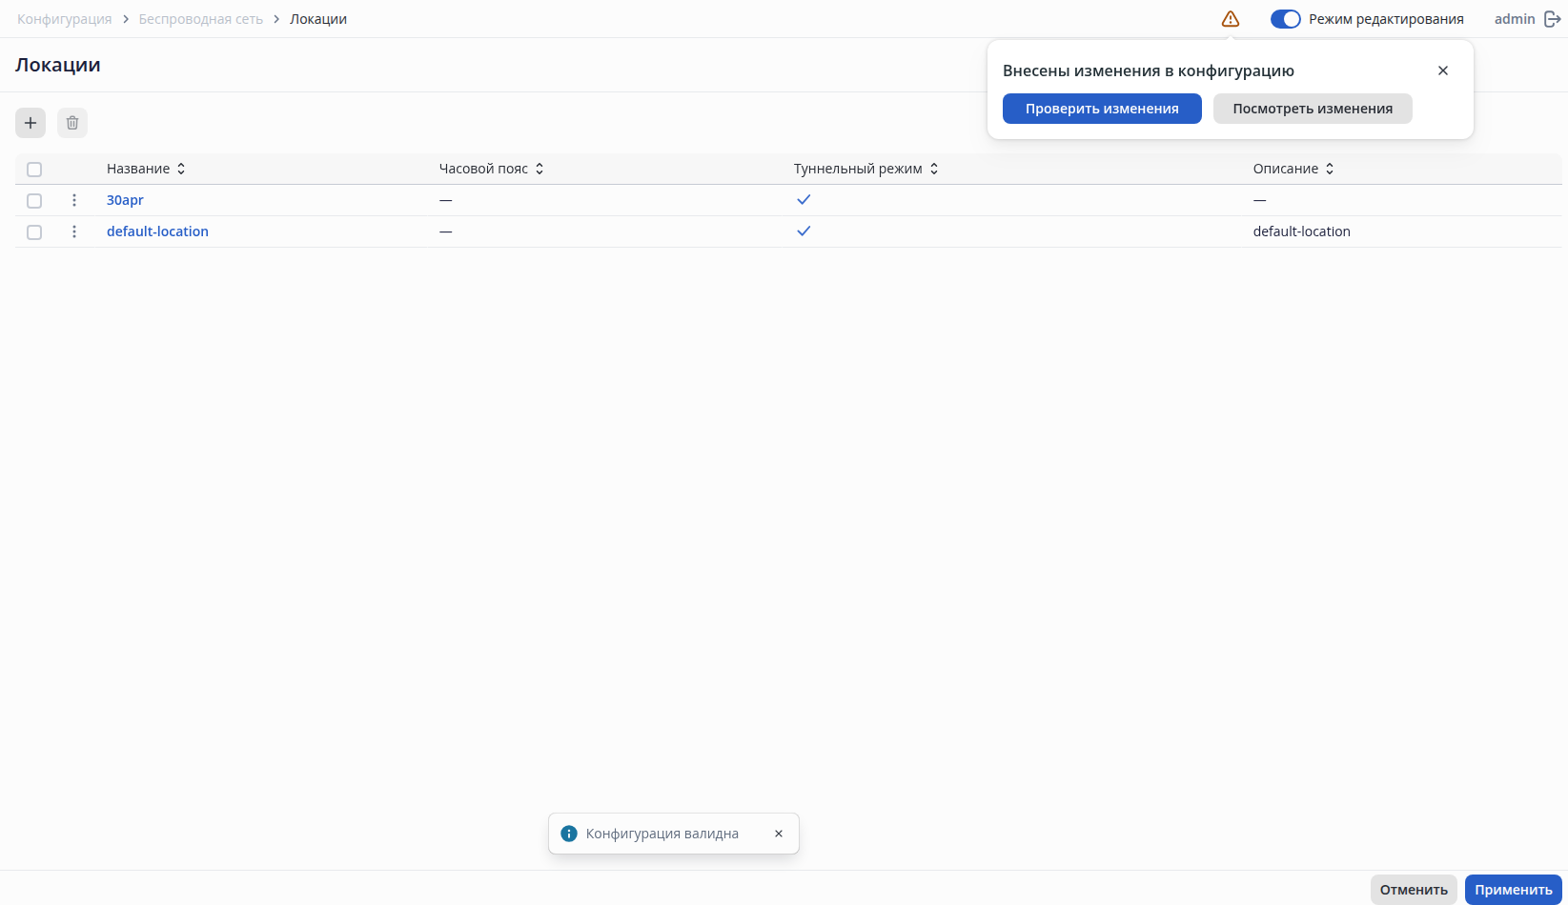This screenshot has width=1568, height=905.
Task: Open row menu for default-location
Action: [74, 231]
